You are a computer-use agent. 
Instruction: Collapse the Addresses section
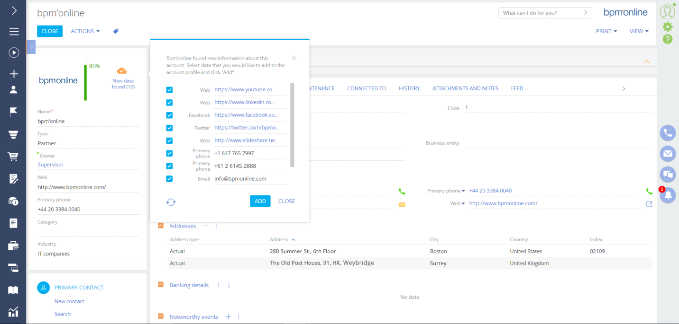[x=161, y=226]
